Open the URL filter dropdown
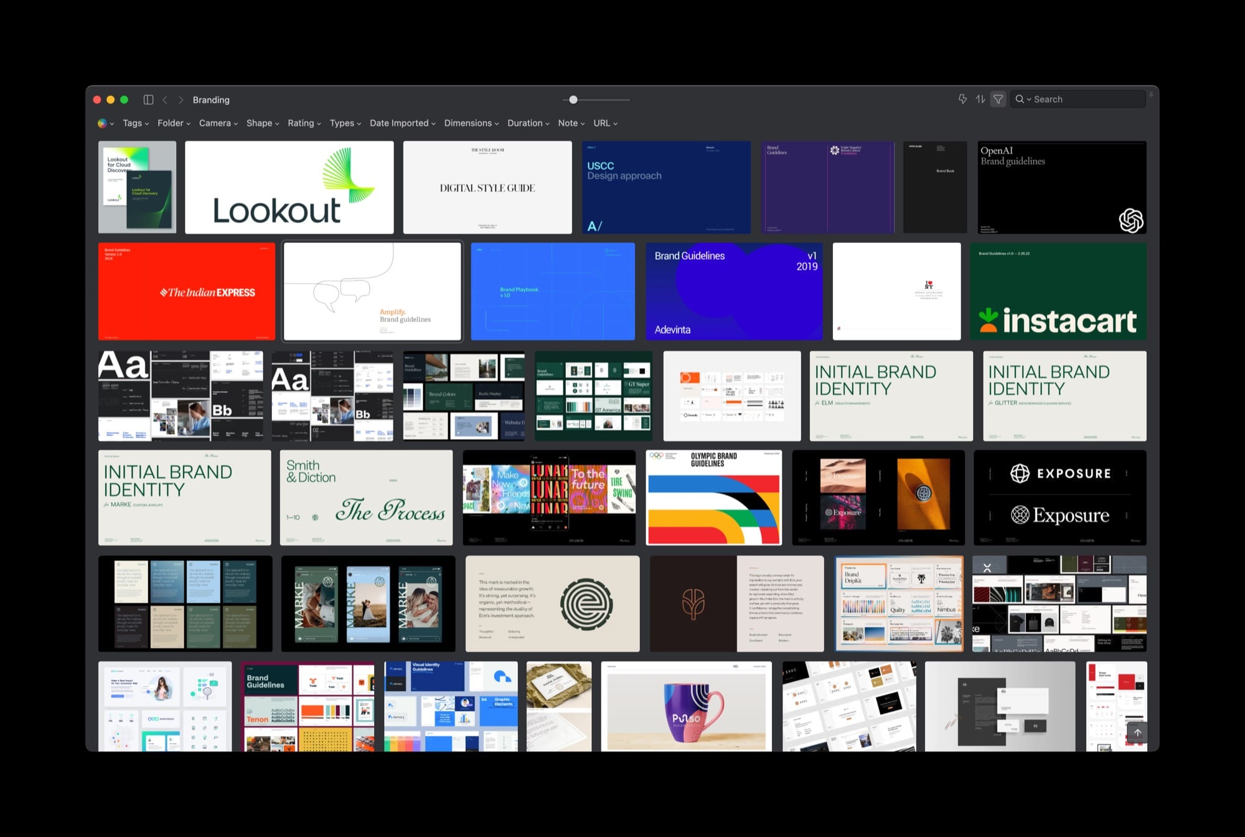This screenshot has width=1245, height=837. pos(606,123)
